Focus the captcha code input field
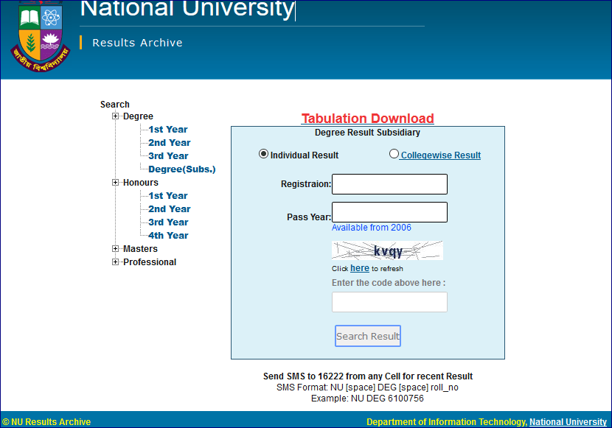The width and height of the screenshot is (612, 428). click(x=389, y=302)
